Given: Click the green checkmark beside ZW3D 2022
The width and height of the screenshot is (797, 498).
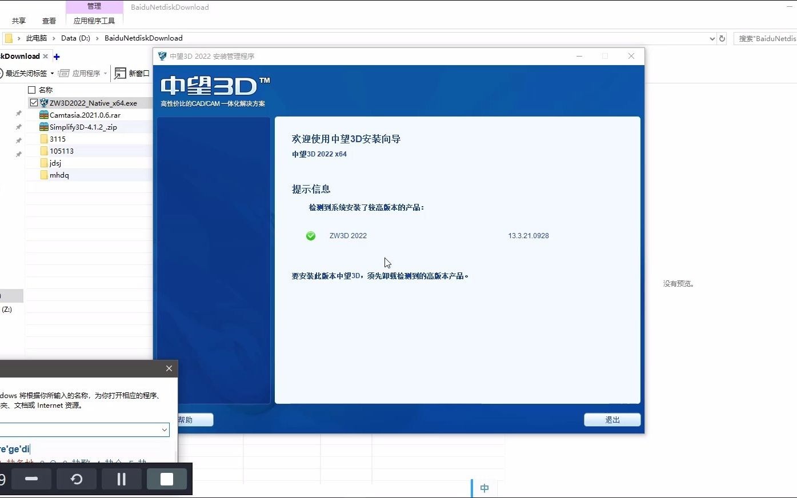Looking at the screenshot, I should tap(310, 236).
